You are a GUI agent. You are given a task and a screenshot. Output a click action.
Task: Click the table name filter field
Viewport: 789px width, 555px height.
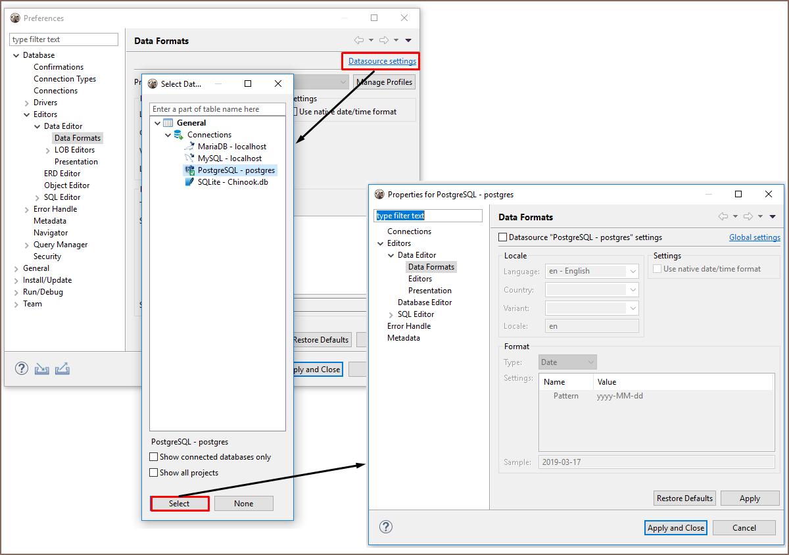point(217,109)
